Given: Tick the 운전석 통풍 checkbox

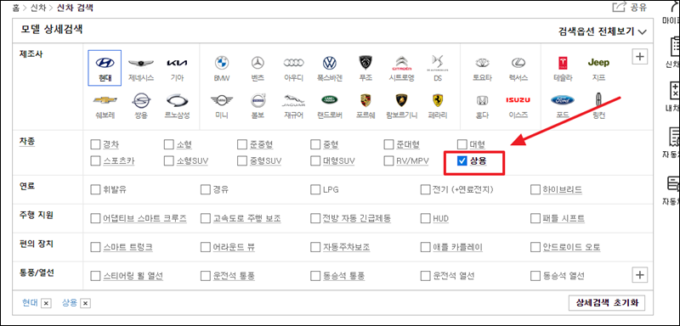Looking at the screenshot, I should tap(205, 276).
